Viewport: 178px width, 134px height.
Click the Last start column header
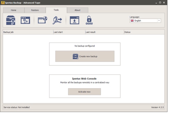point(69,32)
